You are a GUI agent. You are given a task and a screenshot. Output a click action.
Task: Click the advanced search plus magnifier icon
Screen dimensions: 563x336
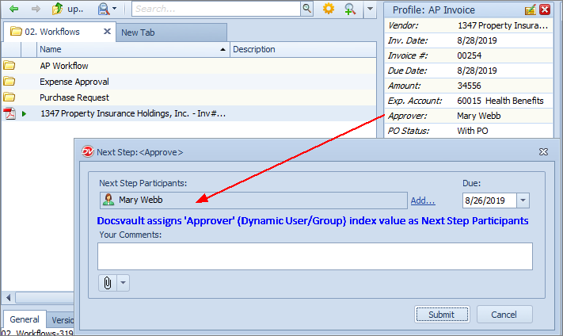coord(350,9)
